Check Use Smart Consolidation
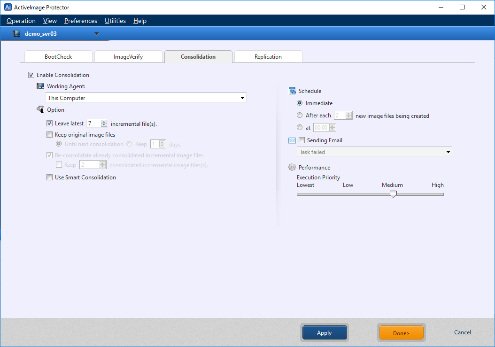495x347 pixels. tap(50, 177)
